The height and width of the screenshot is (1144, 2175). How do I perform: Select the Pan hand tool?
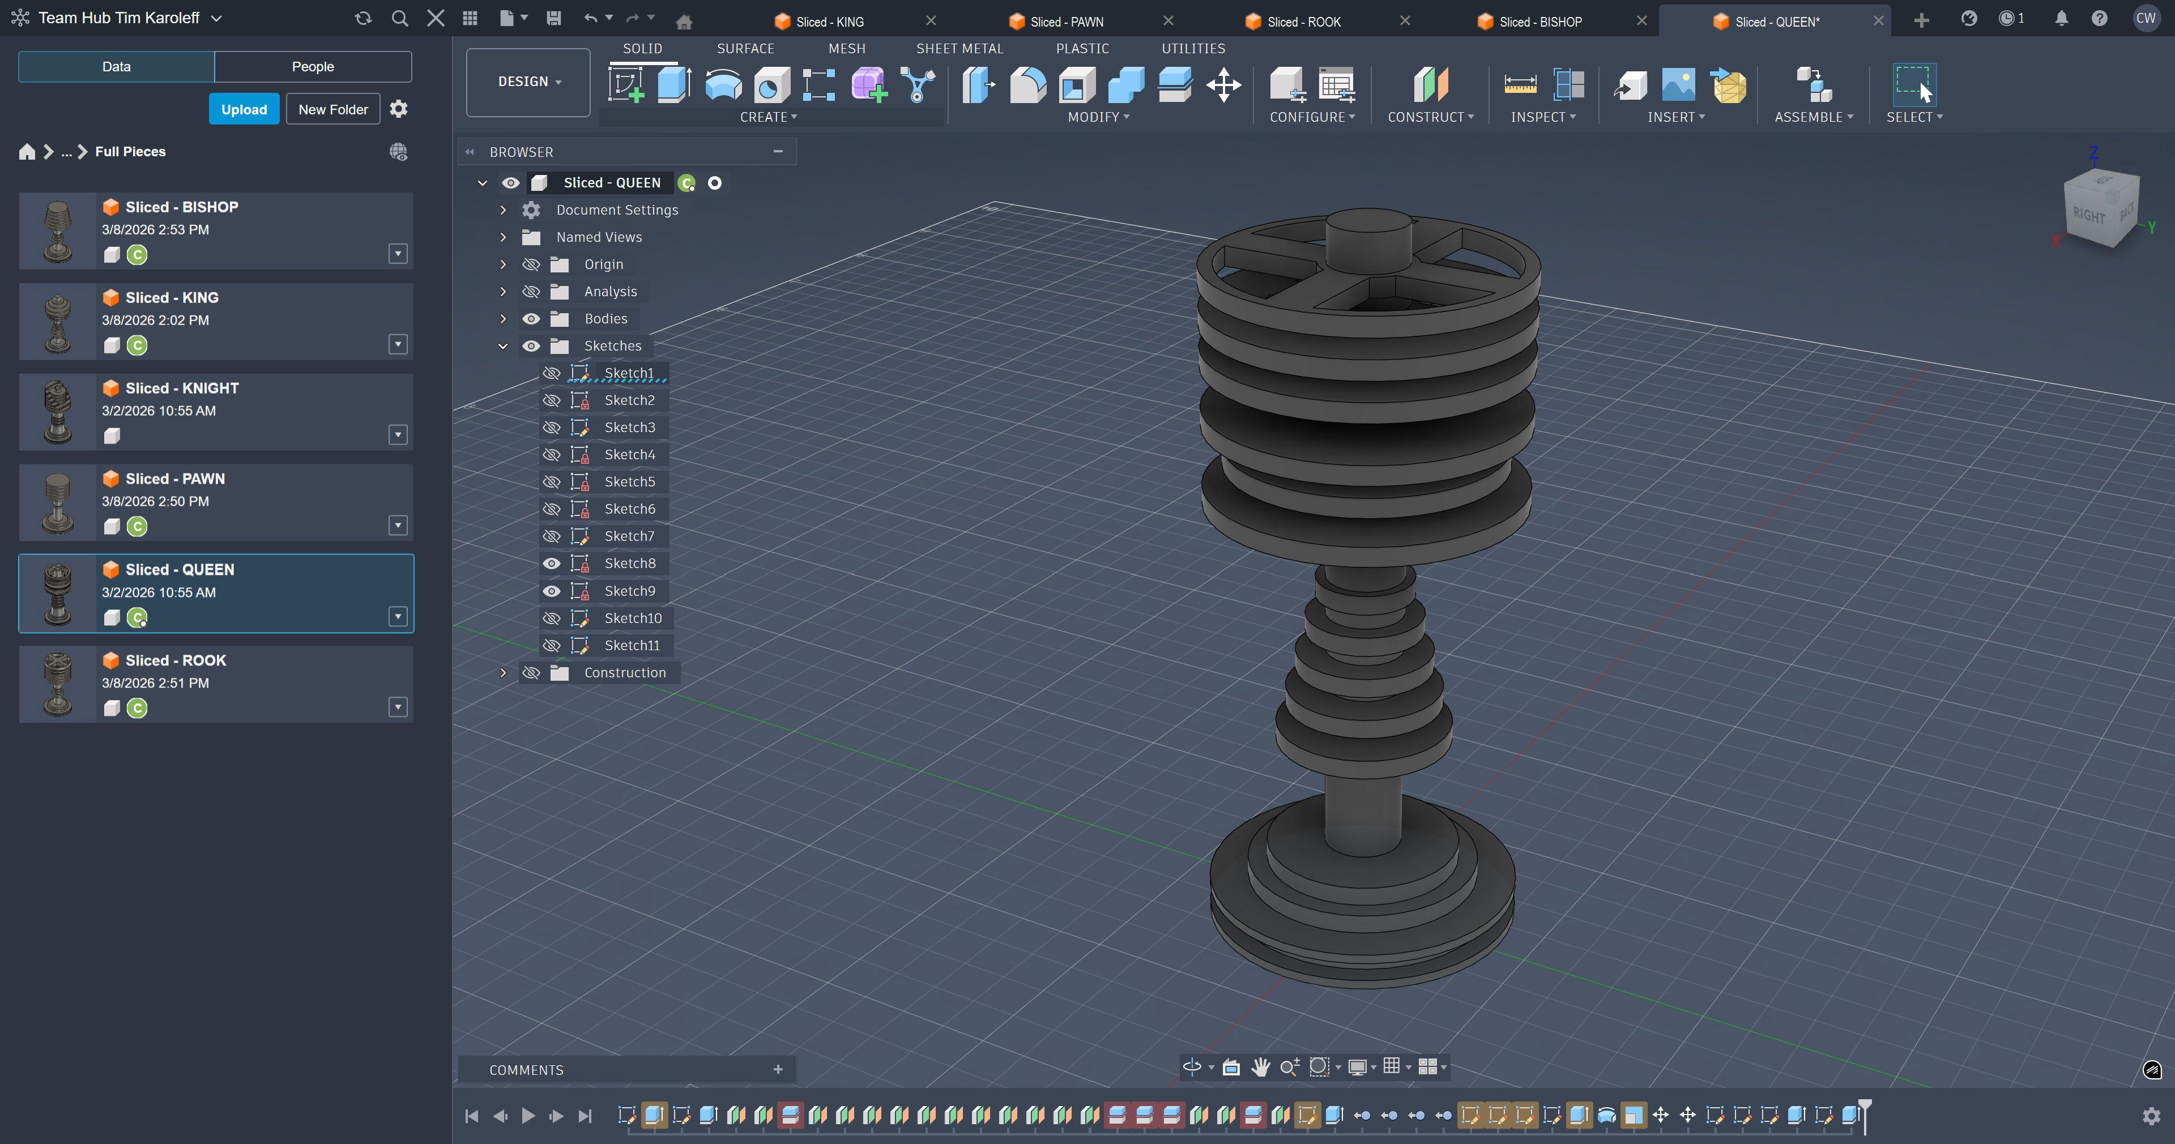1261,1067
